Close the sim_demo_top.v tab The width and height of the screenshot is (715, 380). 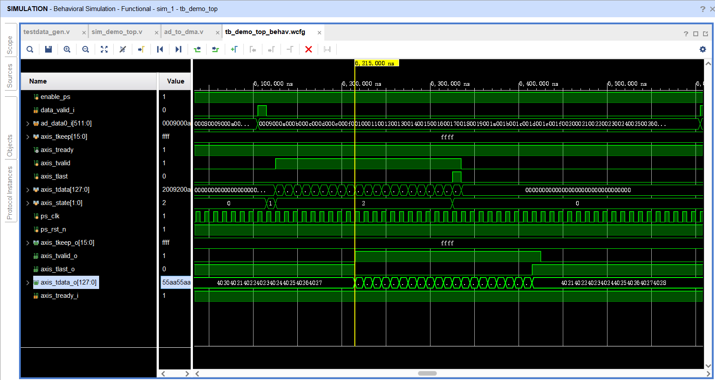point(157,33)
